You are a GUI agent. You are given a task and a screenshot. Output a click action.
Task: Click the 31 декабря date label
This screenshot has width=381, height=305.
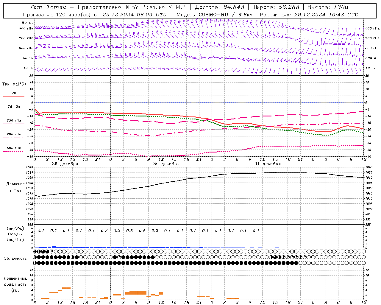coord(268,164)
